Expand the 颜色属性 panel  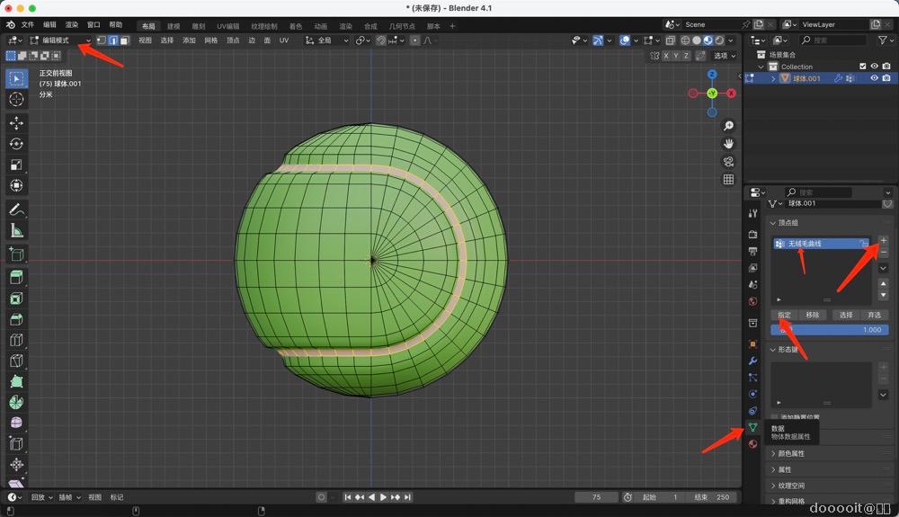pos(791,453)
